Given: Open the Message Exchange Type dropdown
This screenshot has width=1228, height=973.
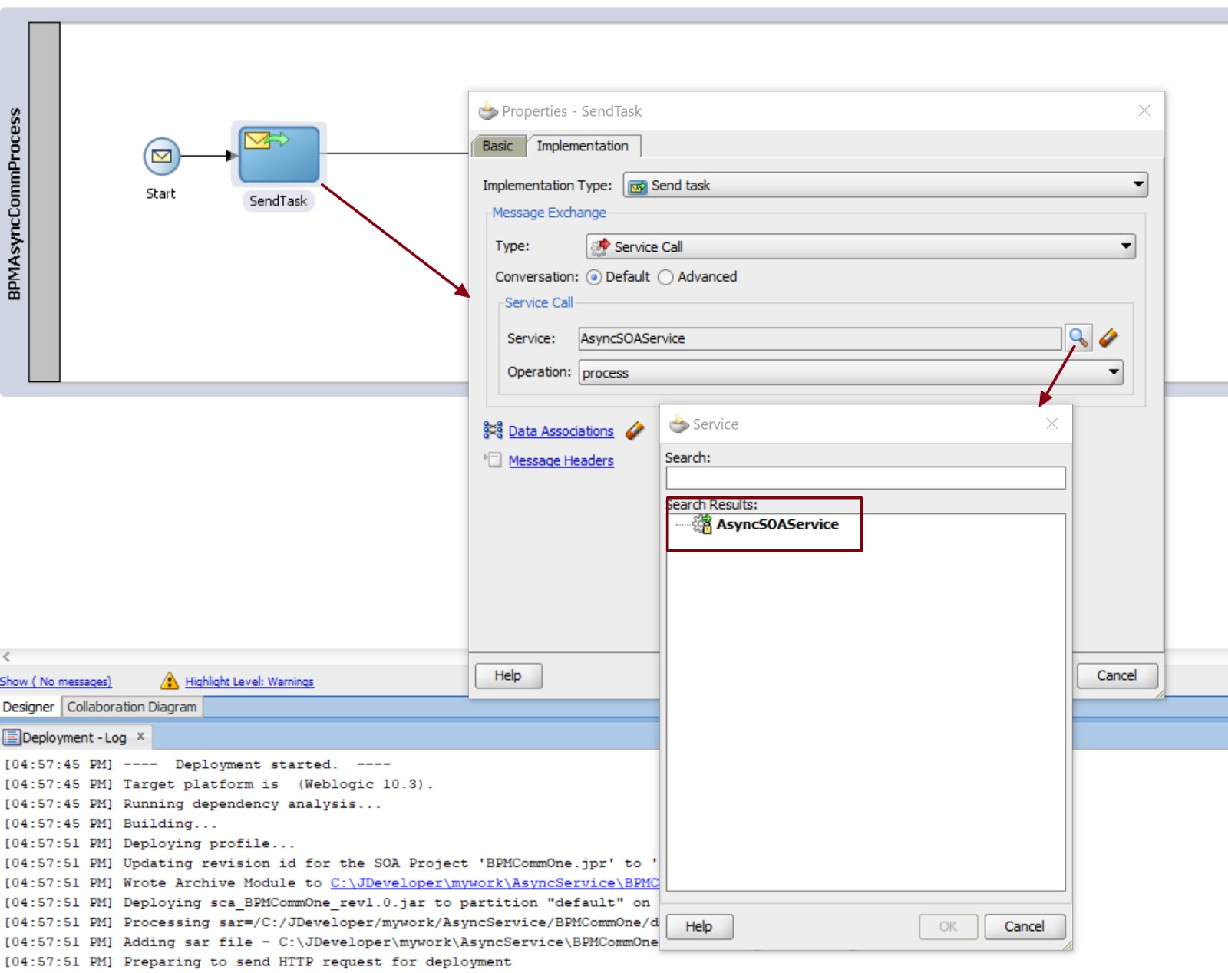Looking at the screenshot, I should (x=1124, y=246).
